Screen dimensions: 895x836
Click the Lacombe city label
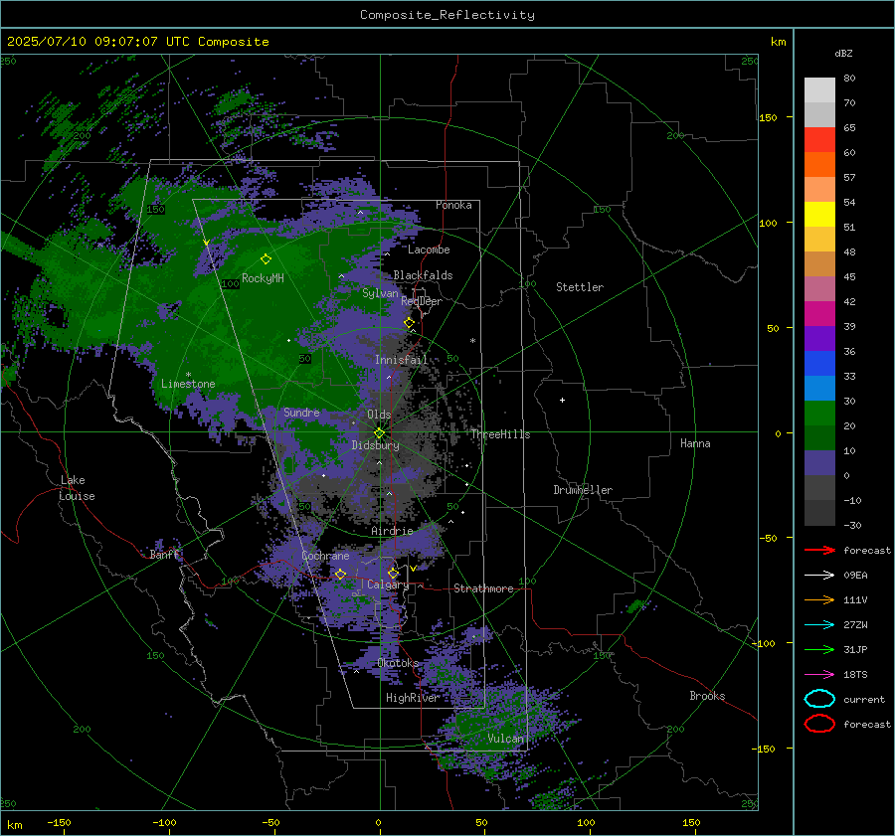[429, 250]
